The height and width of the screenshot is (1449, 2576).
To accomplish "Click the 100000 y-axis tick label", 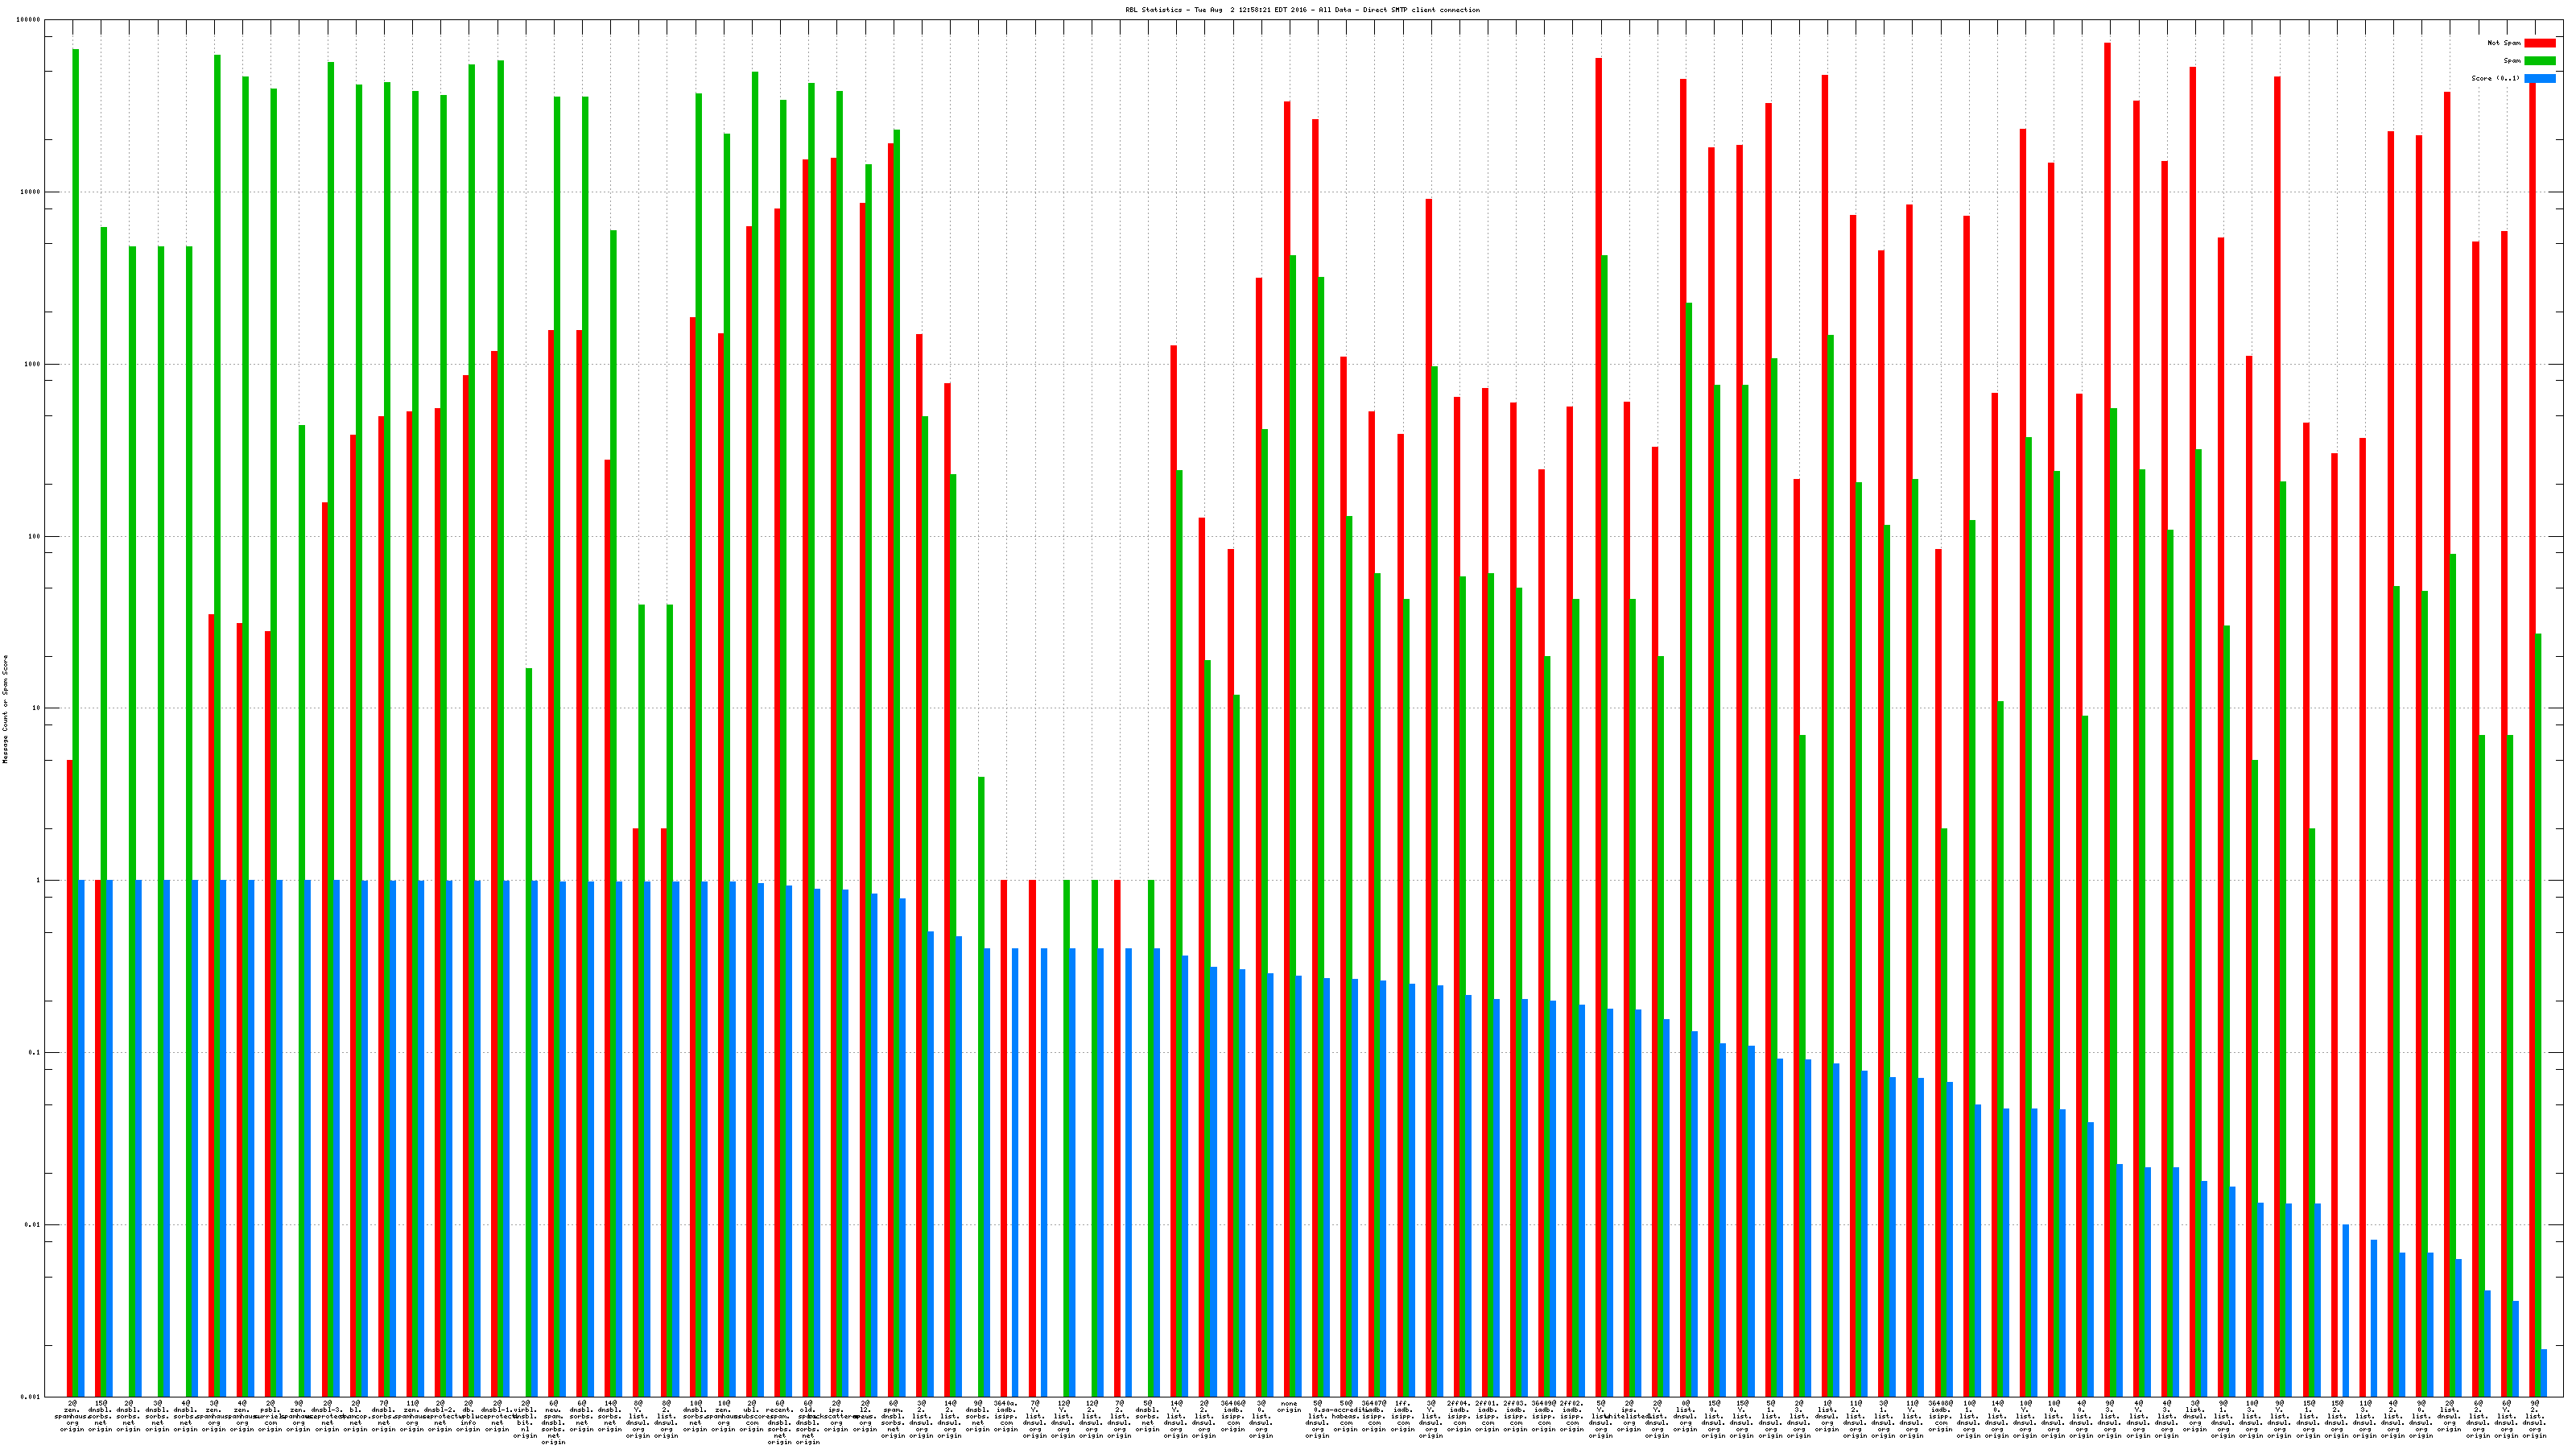I will coord(29,20).
